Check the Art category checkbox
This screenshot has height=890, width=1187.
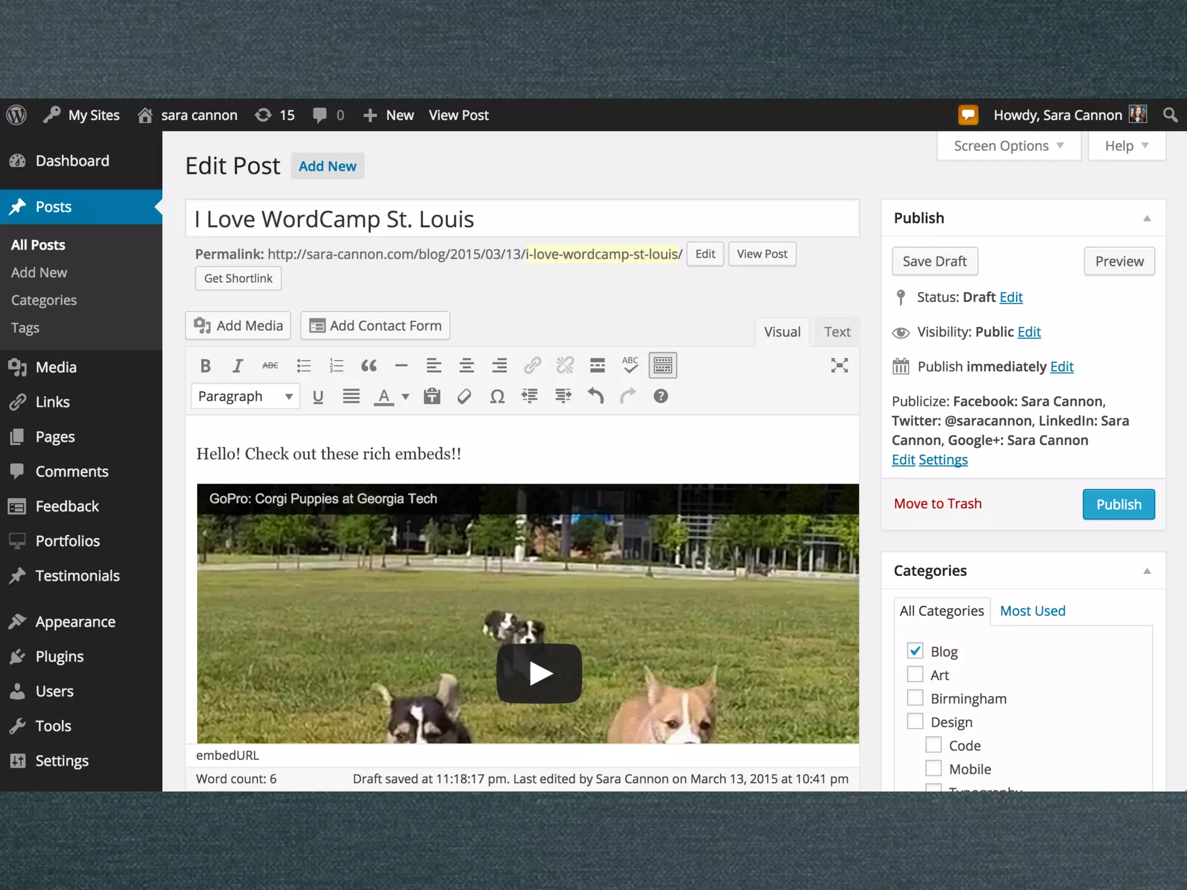915,674
